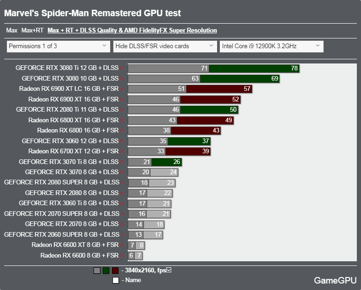Switch to the Max tab

(12, 31)
